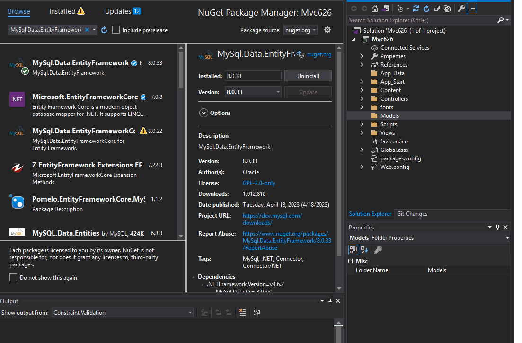
Task: Enable the Include prerelease checkbox
Action: (x=116, y=30)
